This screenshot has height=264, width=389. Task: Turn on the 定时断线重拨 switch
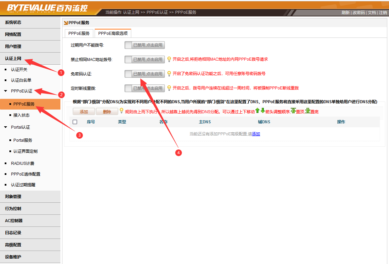pyautogui.click(x=145, y=88)
